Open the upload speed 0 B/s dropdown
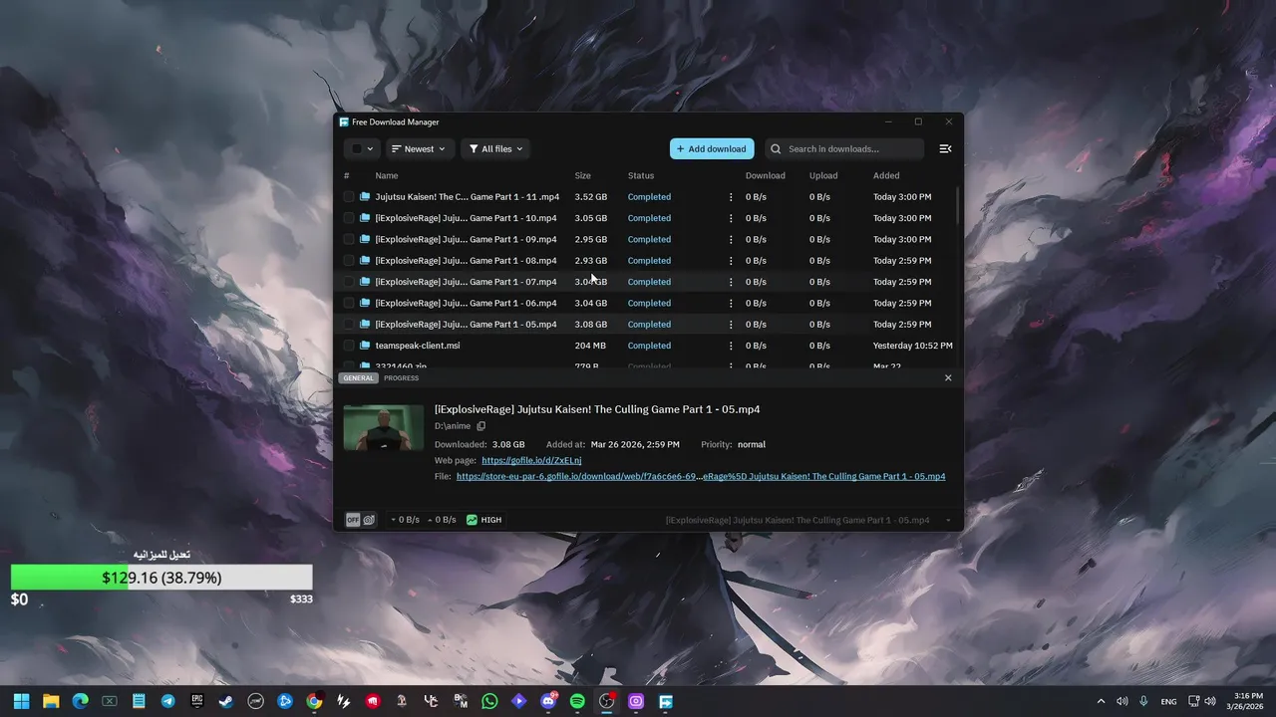This screenshot has width=1276, height=717. click(442, 520)
